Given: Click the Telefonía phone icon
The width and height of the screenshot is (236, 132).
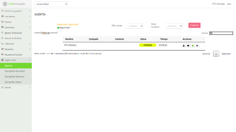Looking at the screenshot, I should pos(2,44).
